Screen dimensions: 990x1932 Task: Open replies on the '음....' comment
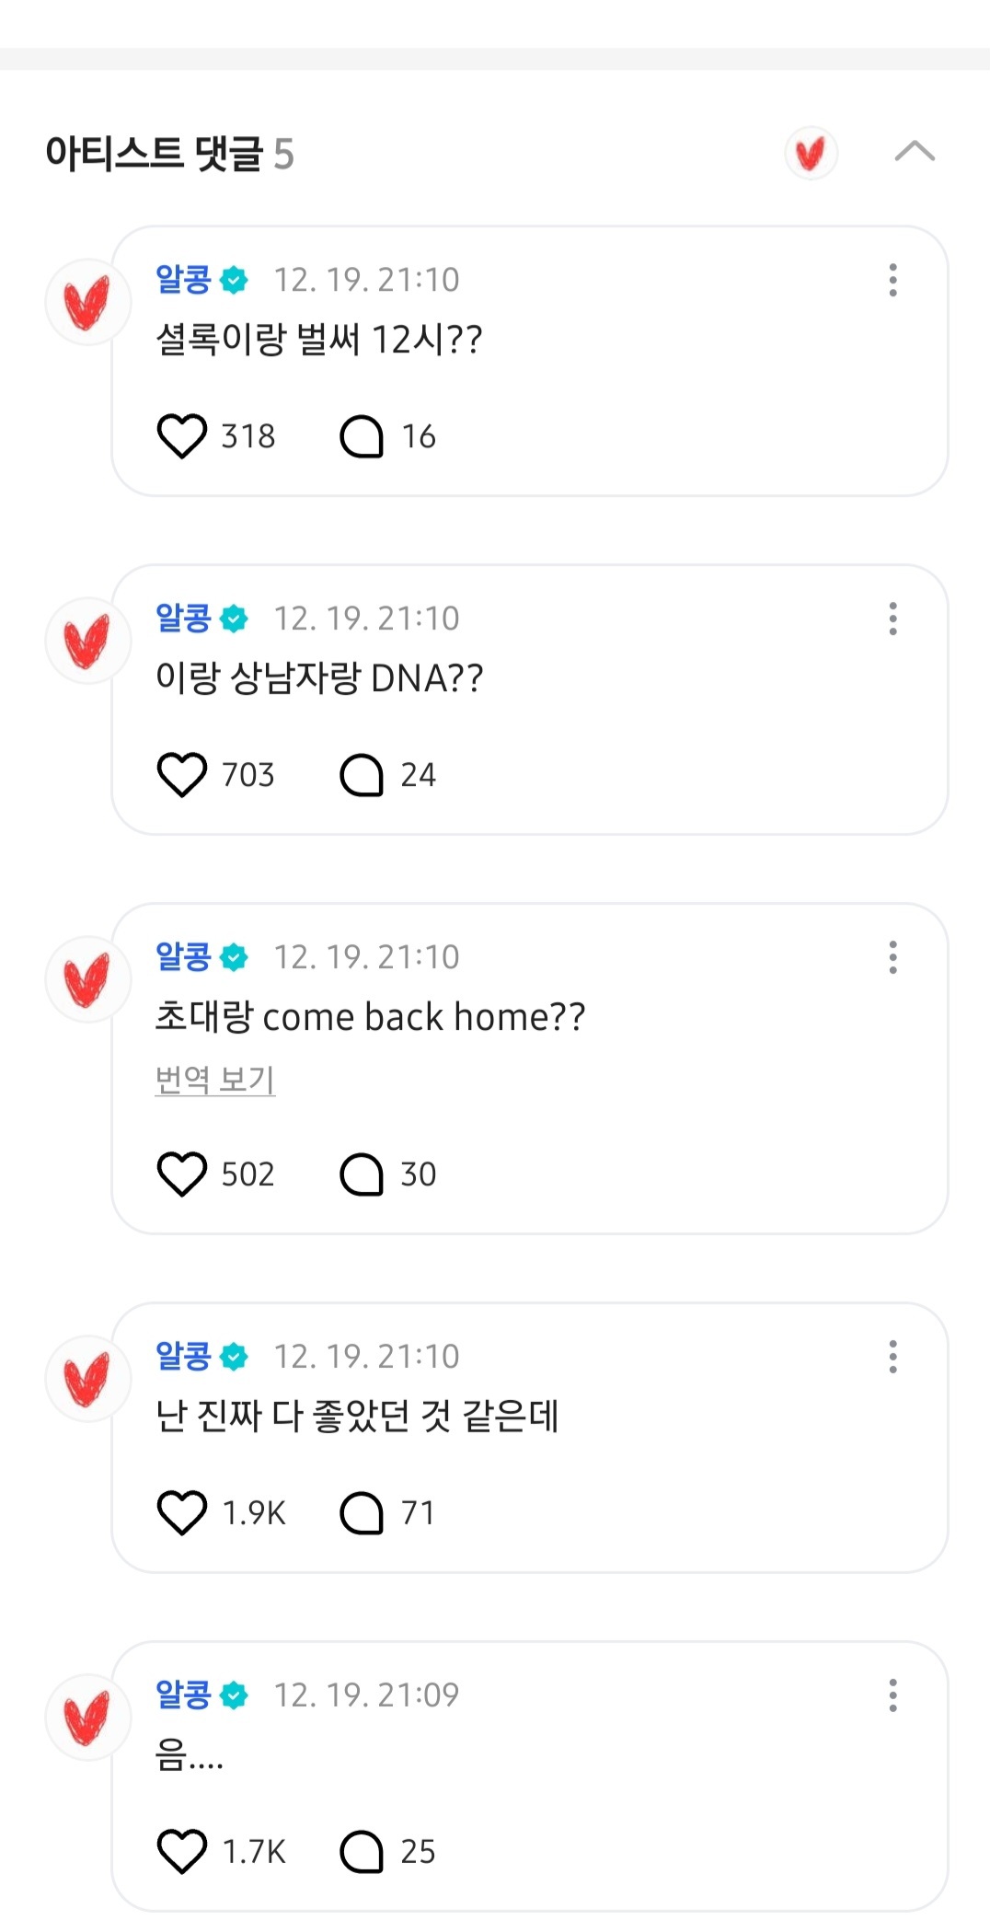(362, 1851)
